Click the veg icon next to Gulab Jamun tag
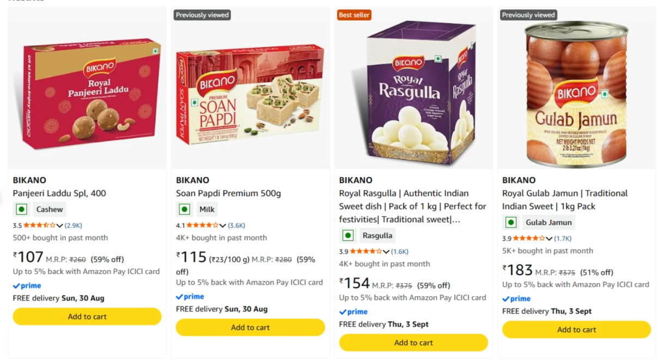This screenshot has height=363, width=659. tap(511, 222)
